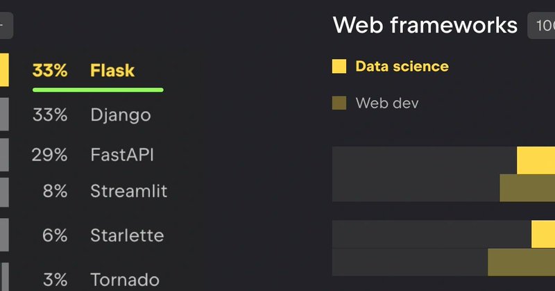This screenshot has height=291, width=555.
Task: Click the first yellow Data science chart bar
Action: (x=536, y=160)
